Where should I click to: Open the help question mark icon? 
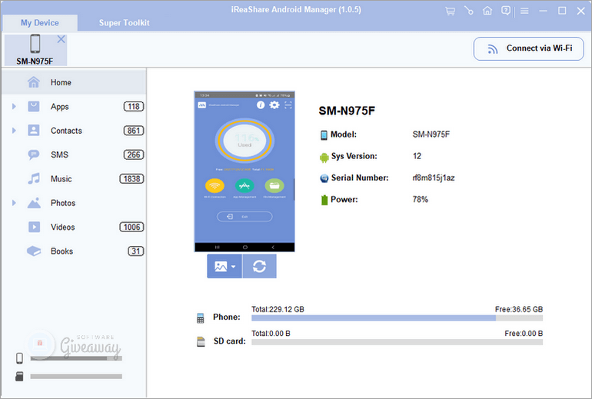pyautogui.click(x=506, y=11)
